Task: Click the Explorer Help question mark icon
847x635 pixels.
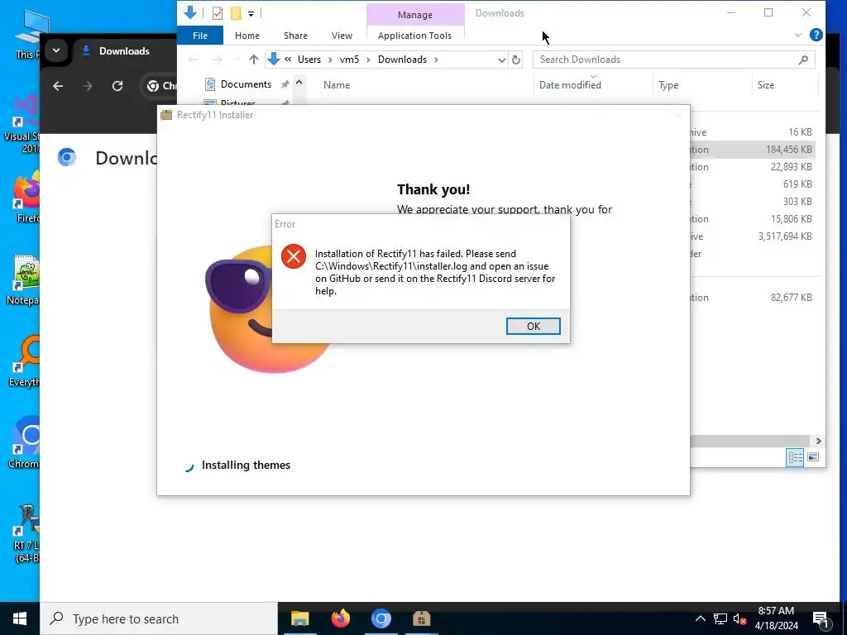Action: pyautogui.click(x=816, y=35)
